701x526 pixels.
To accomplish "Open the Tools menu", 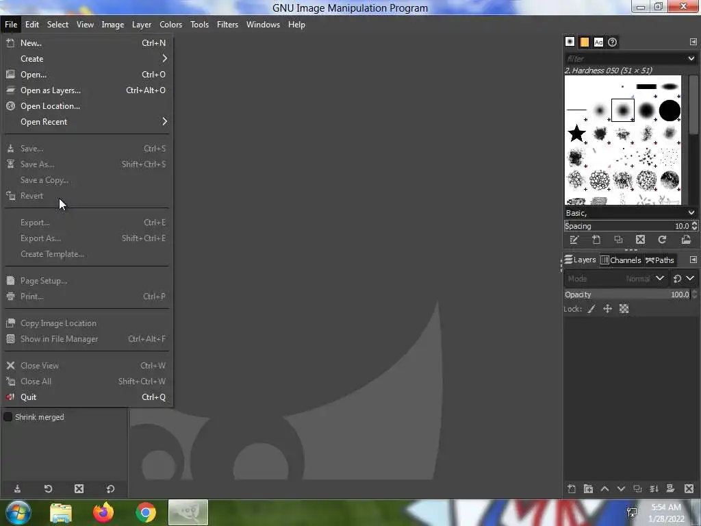I will click(199, 25).
